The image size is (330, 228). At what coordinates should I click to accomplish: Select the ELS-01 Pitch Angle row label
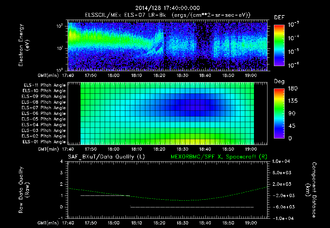(x=44, y=142)
